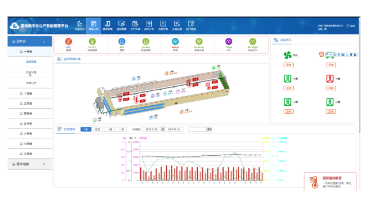Toggle the cyan 光照强度 chart legend
The image size is (368, 207).
tap(283, 138)
